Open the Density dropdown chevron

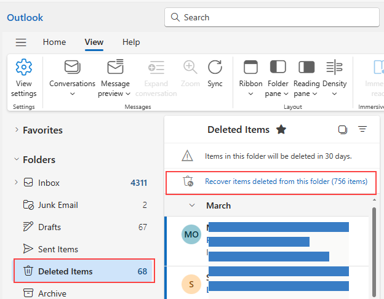coord(334,94)
